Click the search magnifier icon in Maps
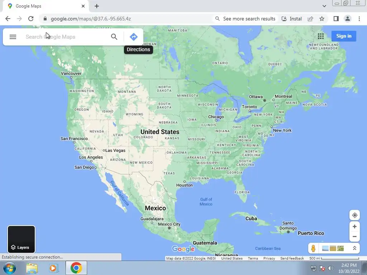 click(114, 37)
